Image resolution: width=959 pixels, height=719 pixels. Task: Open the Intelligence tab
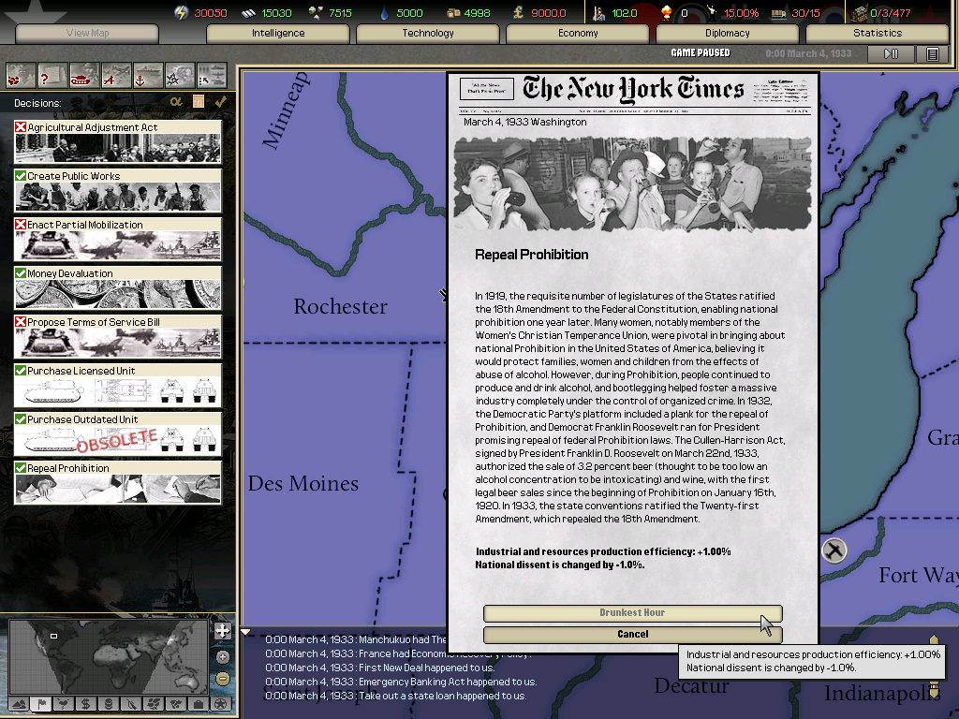click(x=277, y=33)
